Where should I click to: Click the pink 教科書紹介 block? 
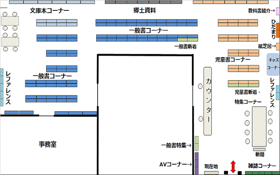[278, 11]
